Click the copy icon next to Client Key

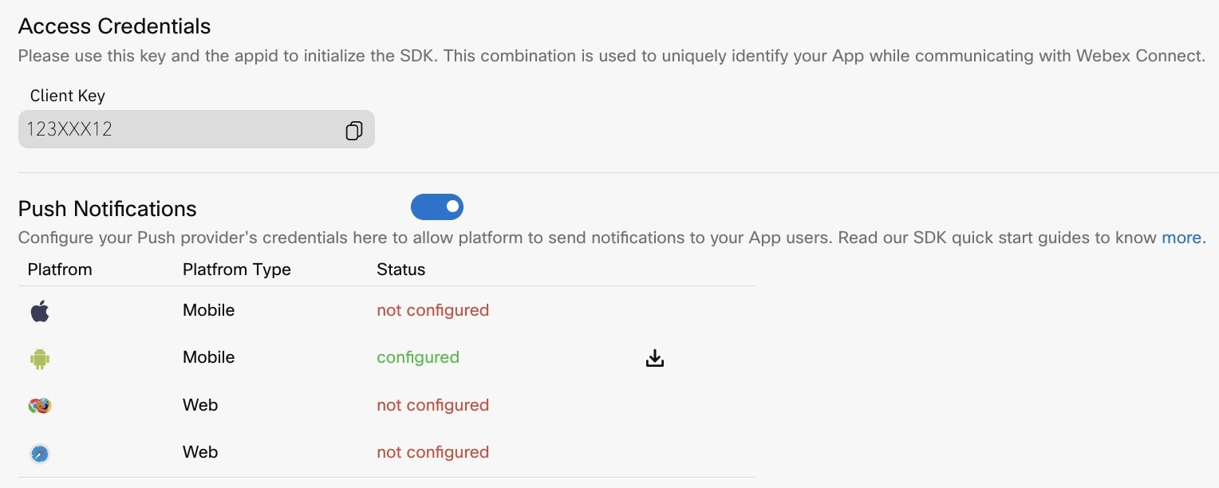353,130
